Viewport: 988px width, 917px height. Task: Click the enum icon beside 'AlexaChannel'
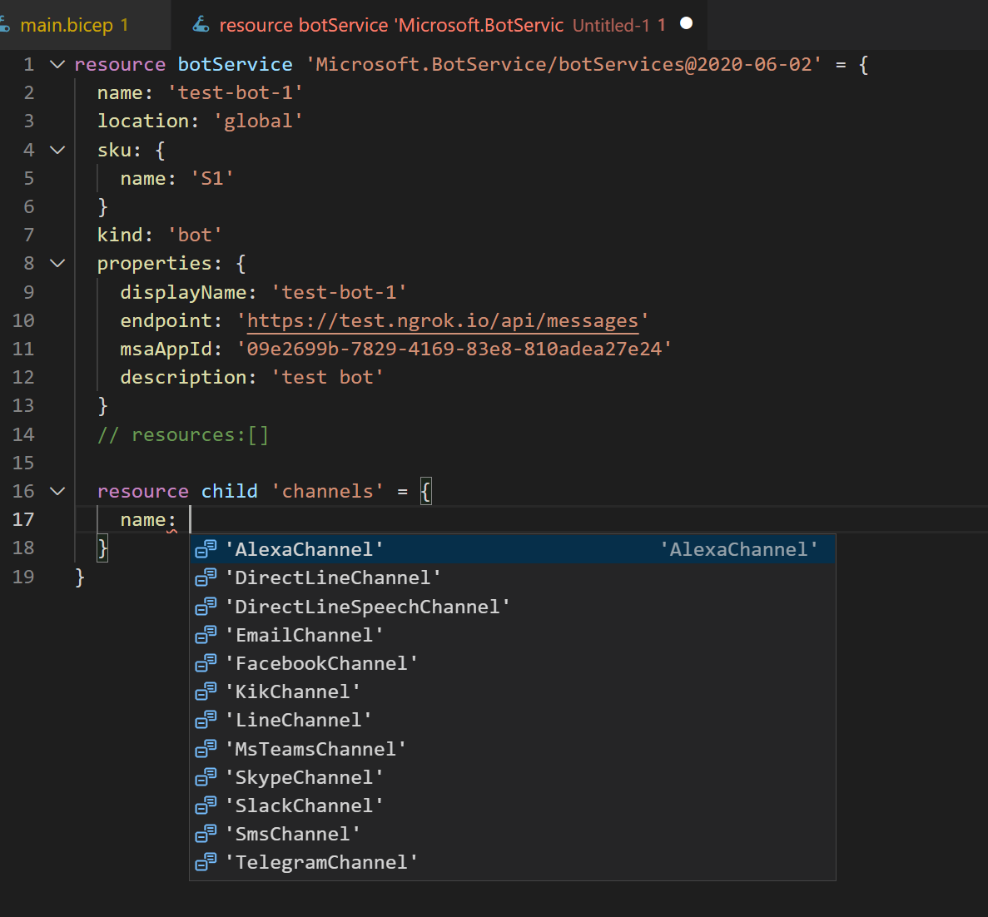[206, 549]
